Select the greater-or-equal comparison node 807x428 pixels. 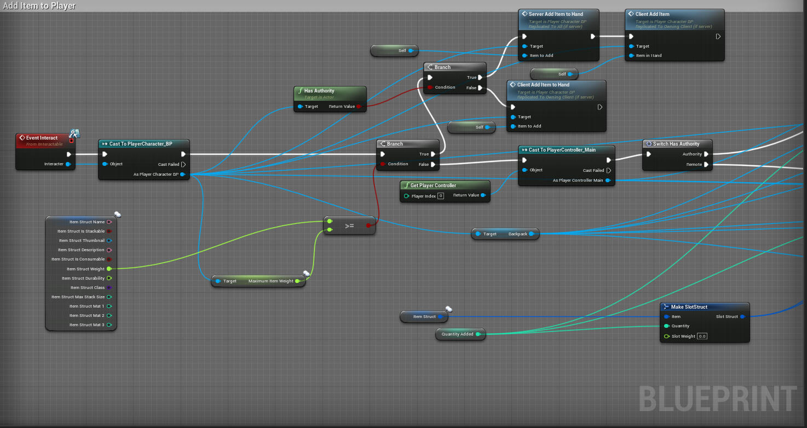[349, 225]
